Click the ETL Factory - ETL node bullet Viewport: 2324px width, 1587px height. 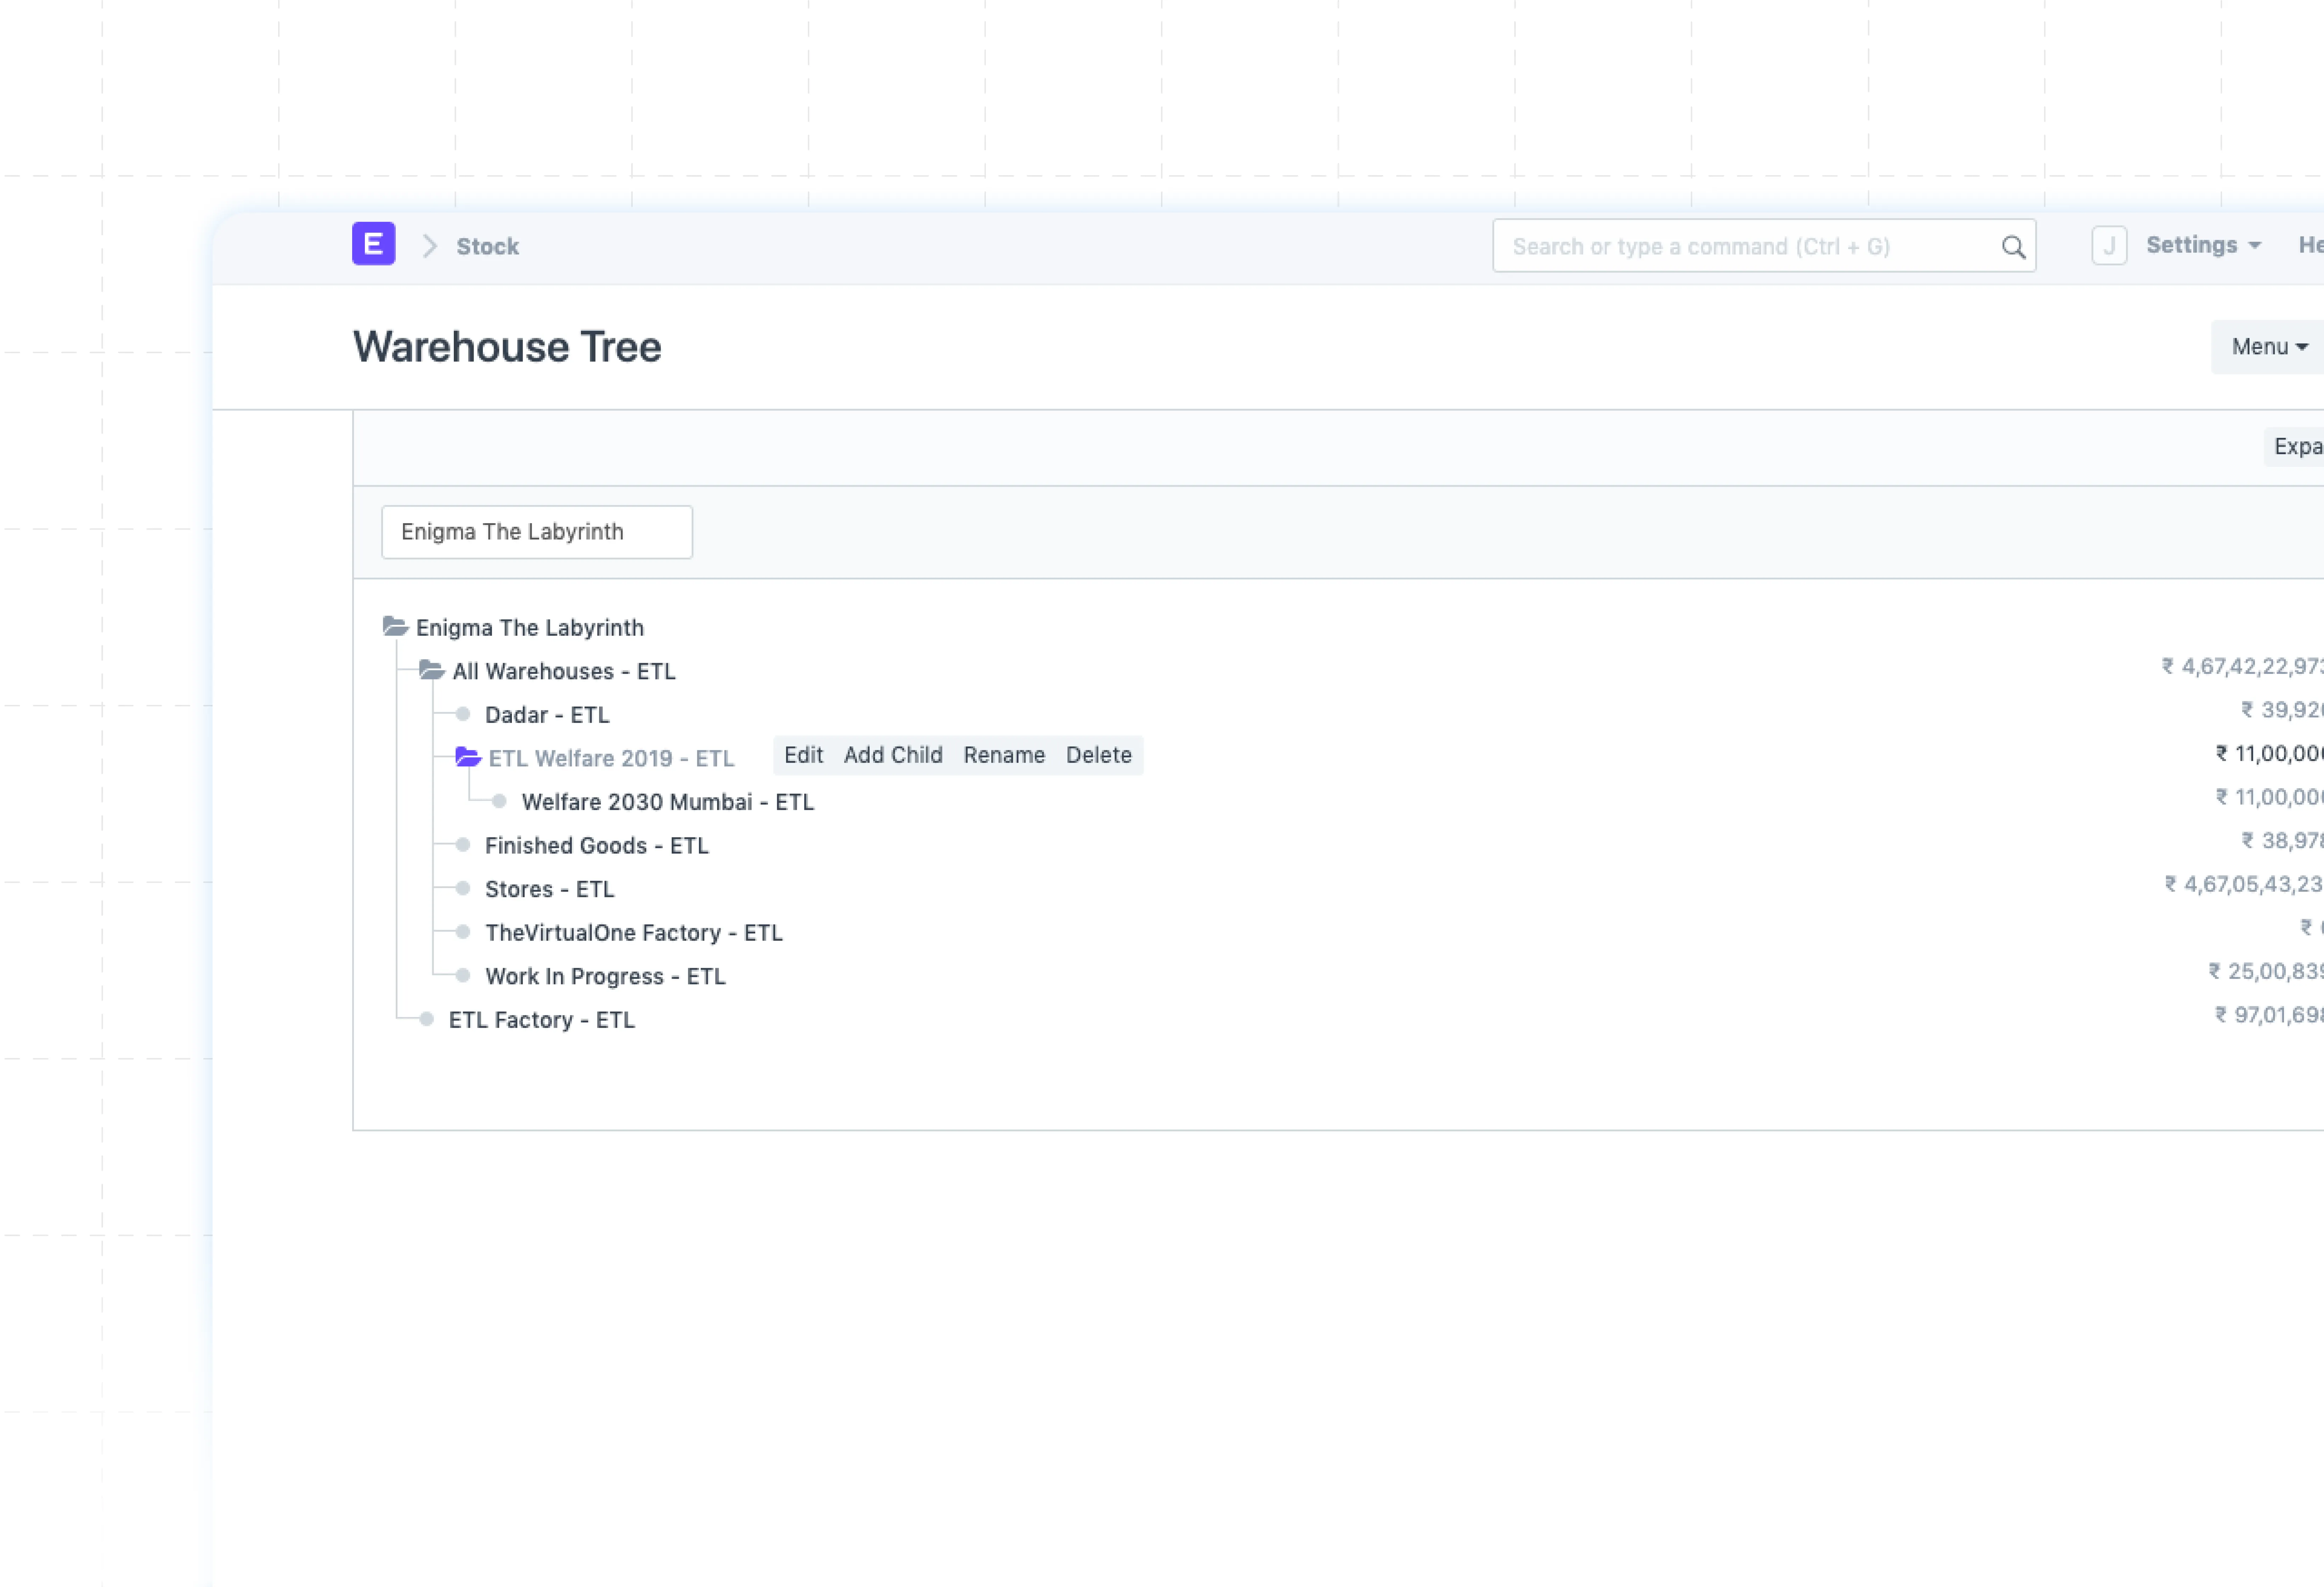point(427,1019)
